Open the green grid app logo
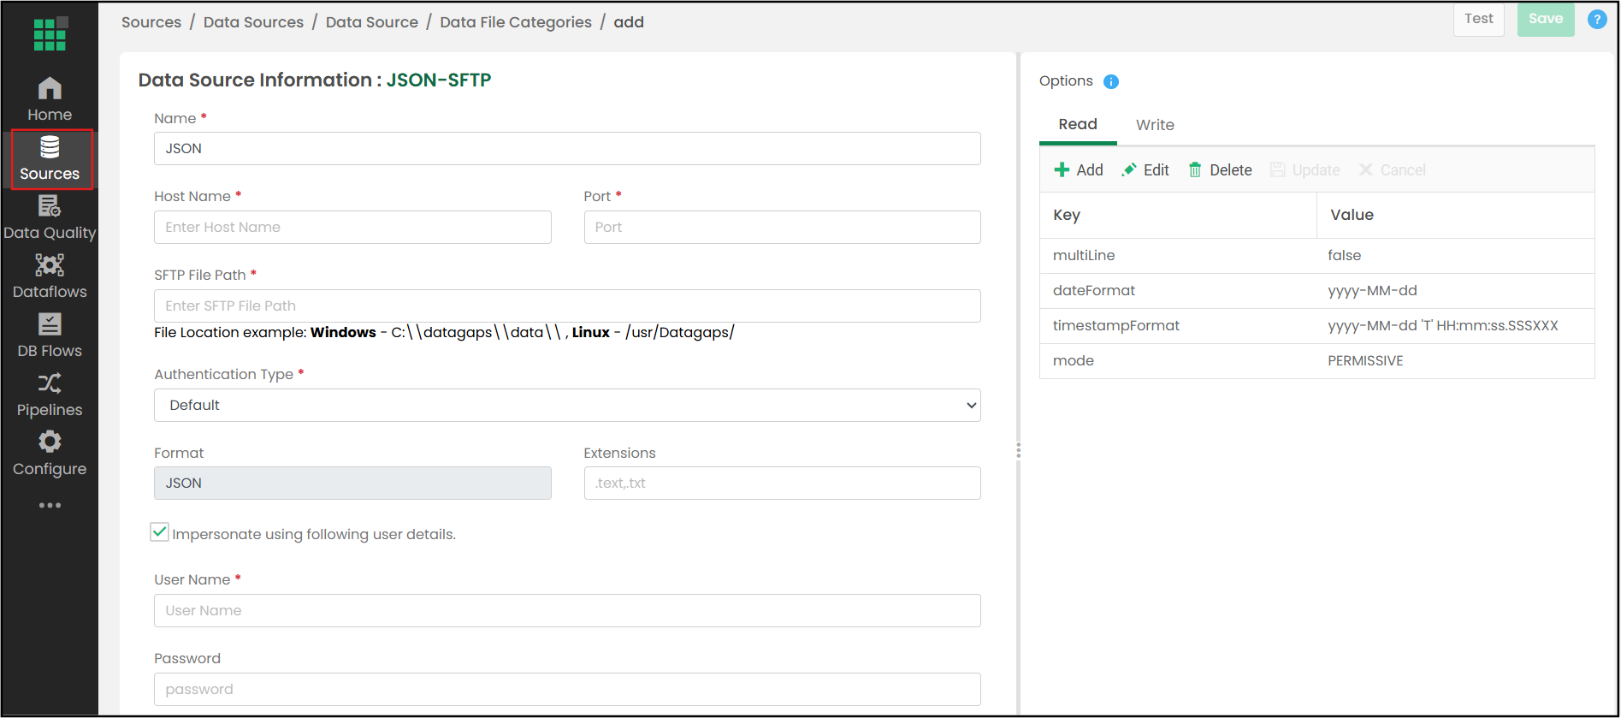1621x718 pixels. point(50,34)
